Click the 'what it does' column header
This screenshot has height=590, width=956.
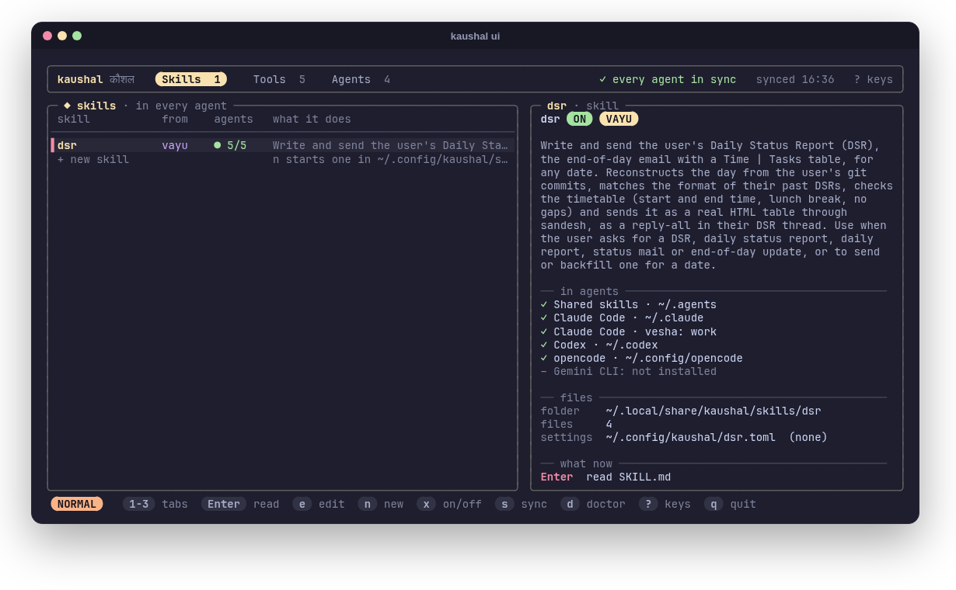click(x=312, y=119)
